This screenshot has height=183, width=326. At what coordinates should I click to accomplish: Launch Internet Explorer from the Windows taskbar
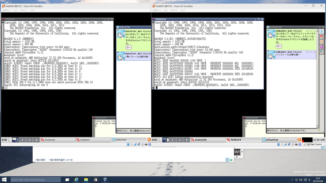(x=77, y=179)
